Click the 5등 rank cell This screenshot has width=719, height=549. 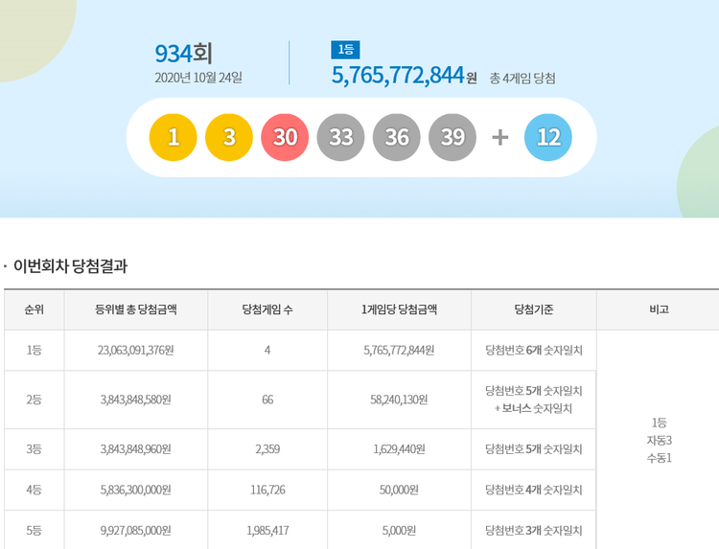(34, 530)
